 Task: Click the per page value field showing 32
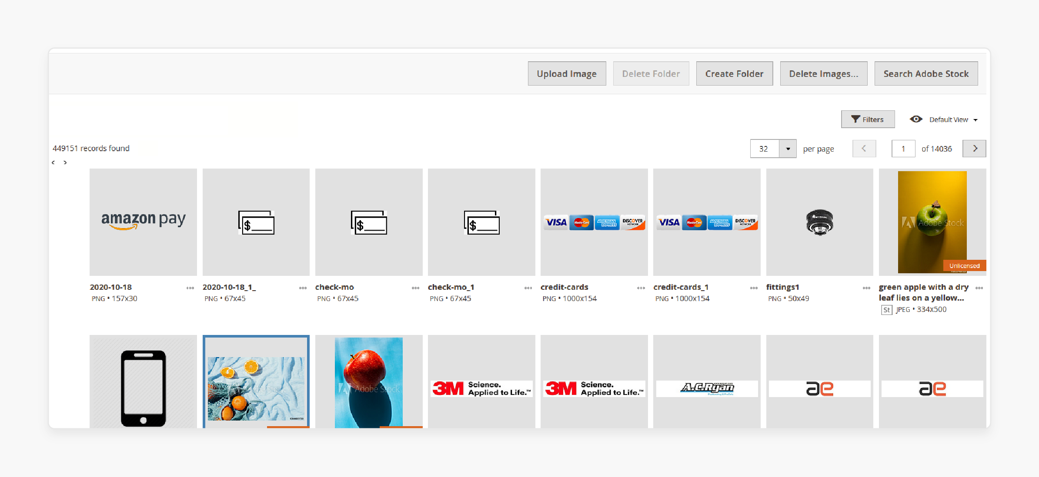pyautogui.click(x=765, y=149)
